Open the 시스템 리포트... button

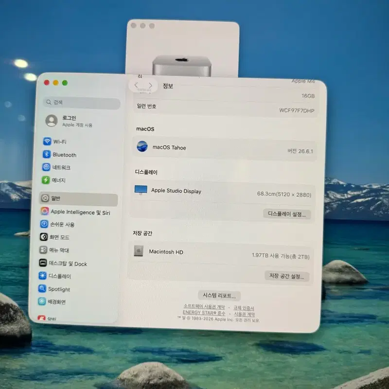(219, 295)
